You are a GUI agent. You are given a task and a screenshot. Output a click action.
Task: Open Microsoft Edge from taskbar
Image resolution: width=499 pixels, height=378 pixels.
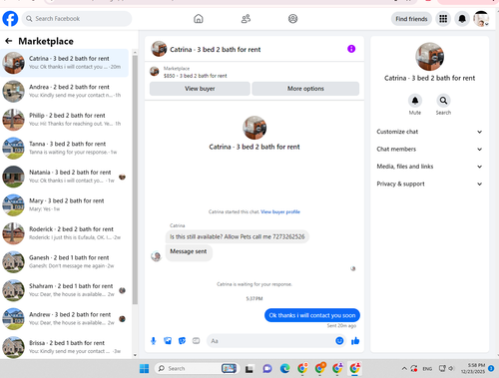pyautogui.click(x=284, y=368)
